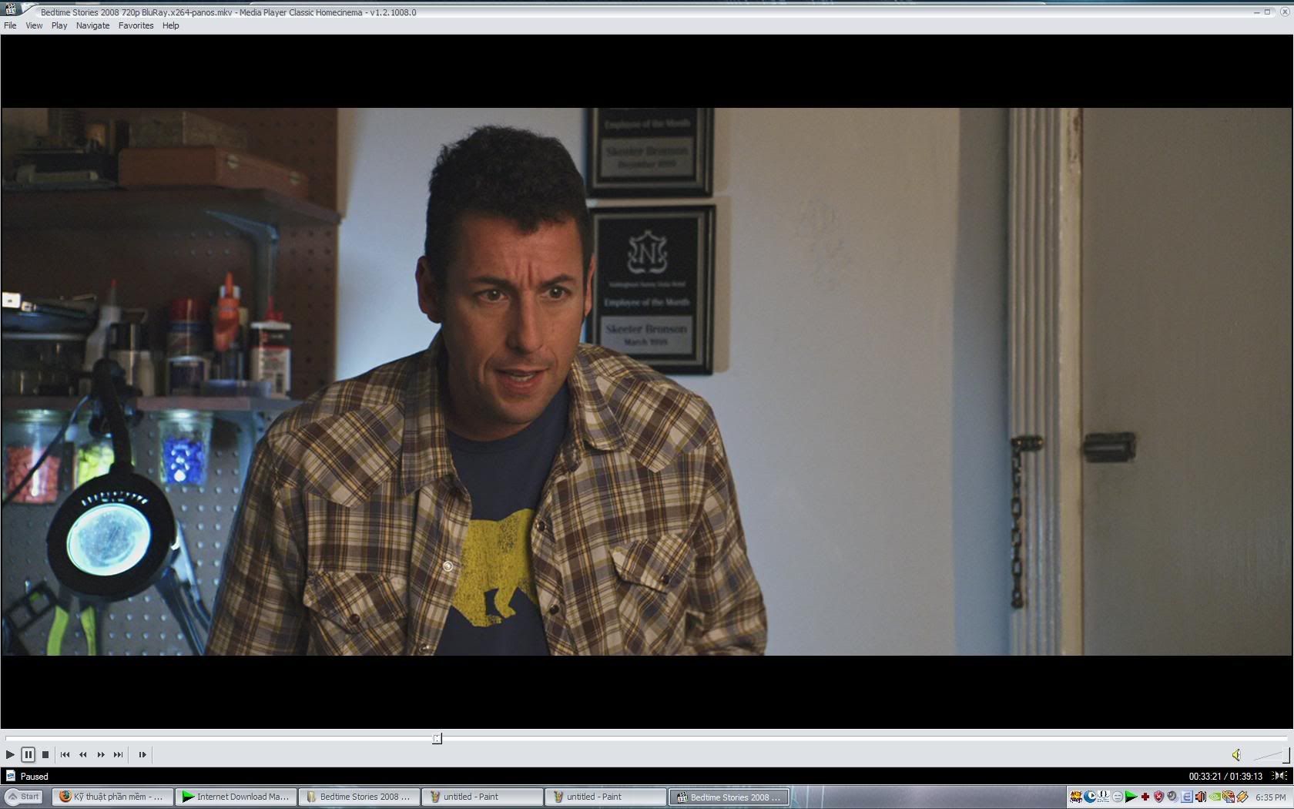Viewport: 1294px width, 809px height.
Task: Switch to second untitled - Paint taskbar button
Action: [x=605, y=797]
